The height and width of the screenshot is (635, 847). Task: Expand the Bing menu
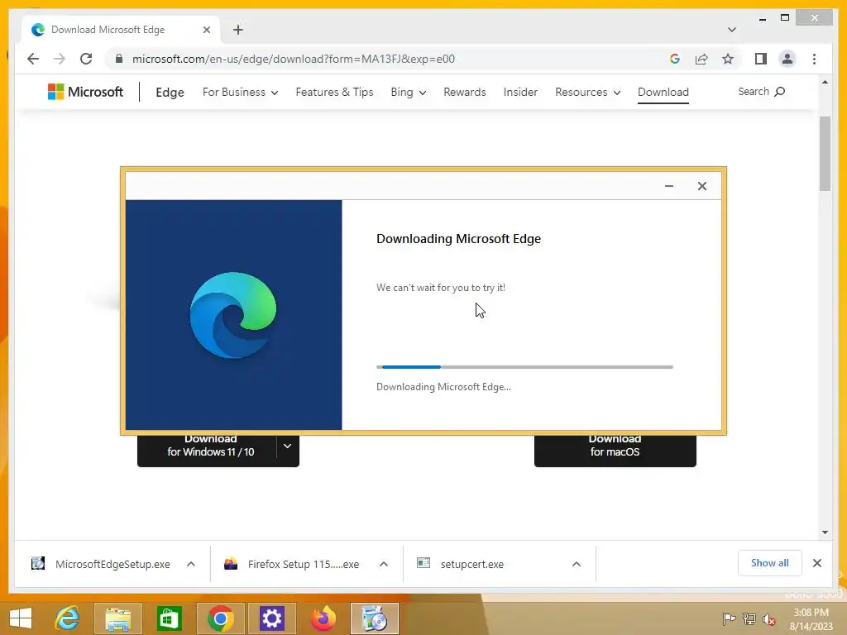click(x=409, y=93)
